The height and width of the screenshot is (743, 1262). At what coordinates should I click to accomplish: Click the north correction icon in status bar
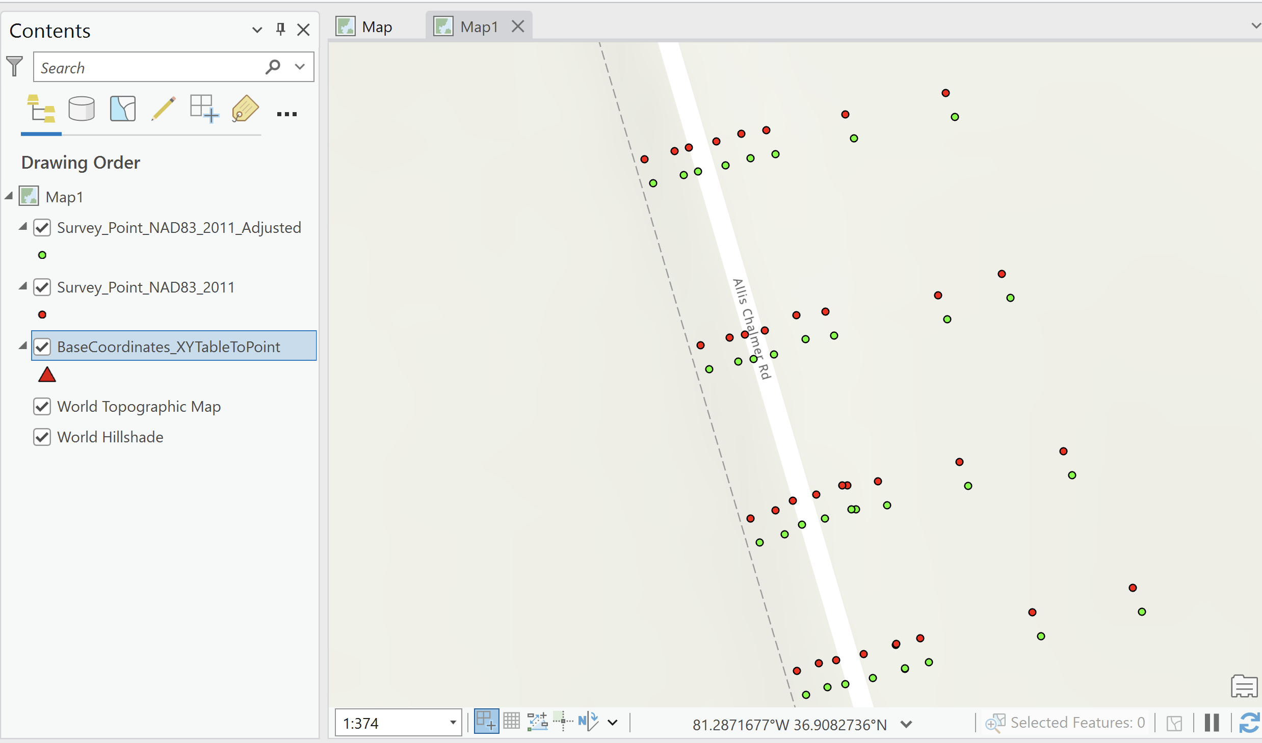[588, 722]
